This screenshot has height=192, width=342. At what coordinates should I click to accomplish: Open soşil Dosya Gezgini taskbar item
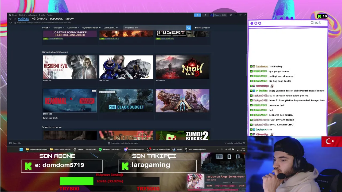(x=60, y=149)
